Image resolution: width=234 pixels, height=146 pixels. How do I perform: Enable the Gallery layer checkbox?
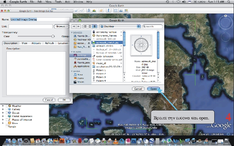[x=7, y=109]
